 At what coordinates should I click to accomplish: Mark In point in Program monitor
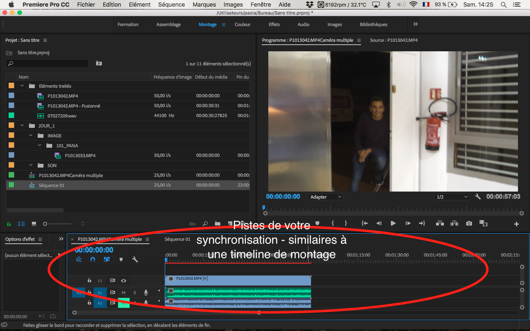pos(332,223)
